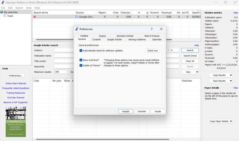The image size is (239, 141).
Task: Open the Online User's Manual link
Action: tap(16, 84)
